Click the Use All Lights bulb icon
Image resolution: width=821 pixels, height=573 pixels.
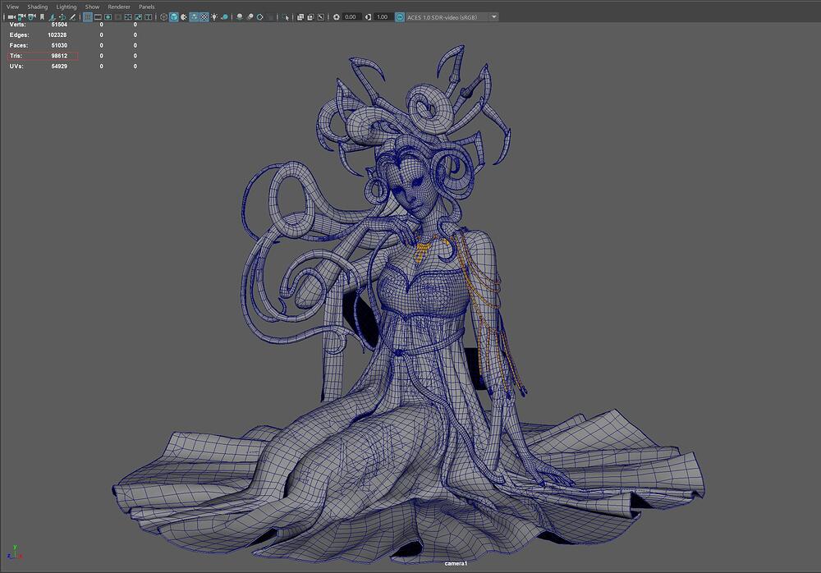pyautogui.click(x=214, y=16)
